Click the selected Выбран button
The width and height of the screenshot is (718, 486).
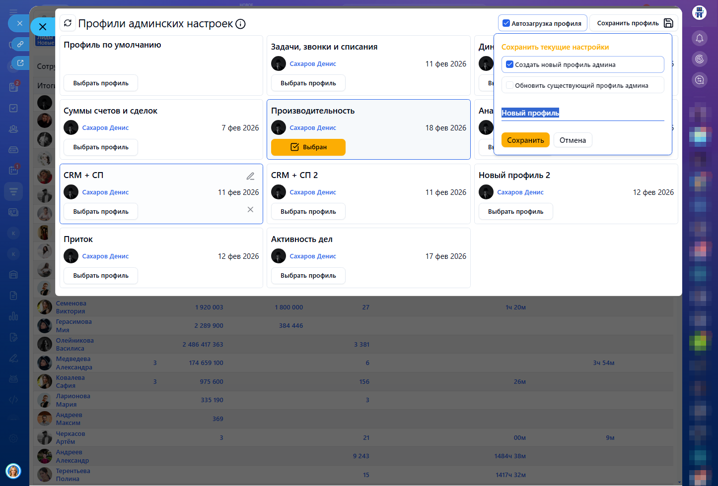tap(308, 147)
